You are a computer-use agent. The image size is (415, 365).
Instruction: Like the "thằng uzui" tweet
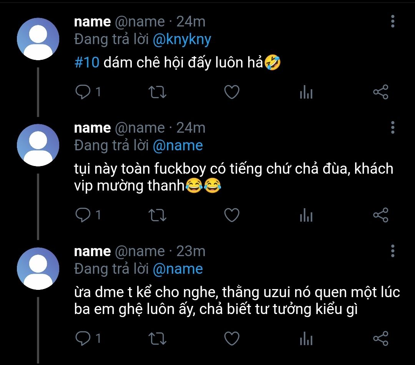click(232, 339)
